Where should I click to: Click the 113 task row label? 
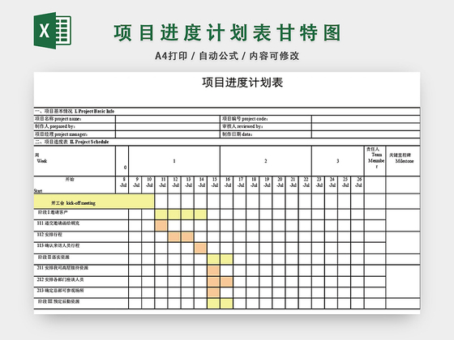[58, 246]
